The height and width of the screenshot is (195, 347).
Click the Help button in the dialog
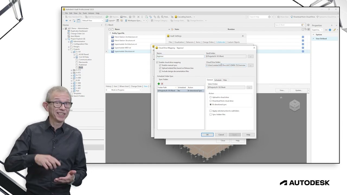coord(248,135)
